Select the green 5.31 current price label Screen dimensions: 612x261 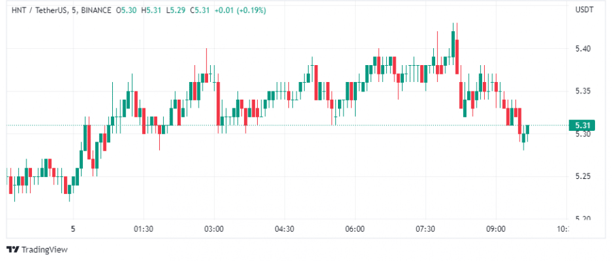click(x=582, y=125)
